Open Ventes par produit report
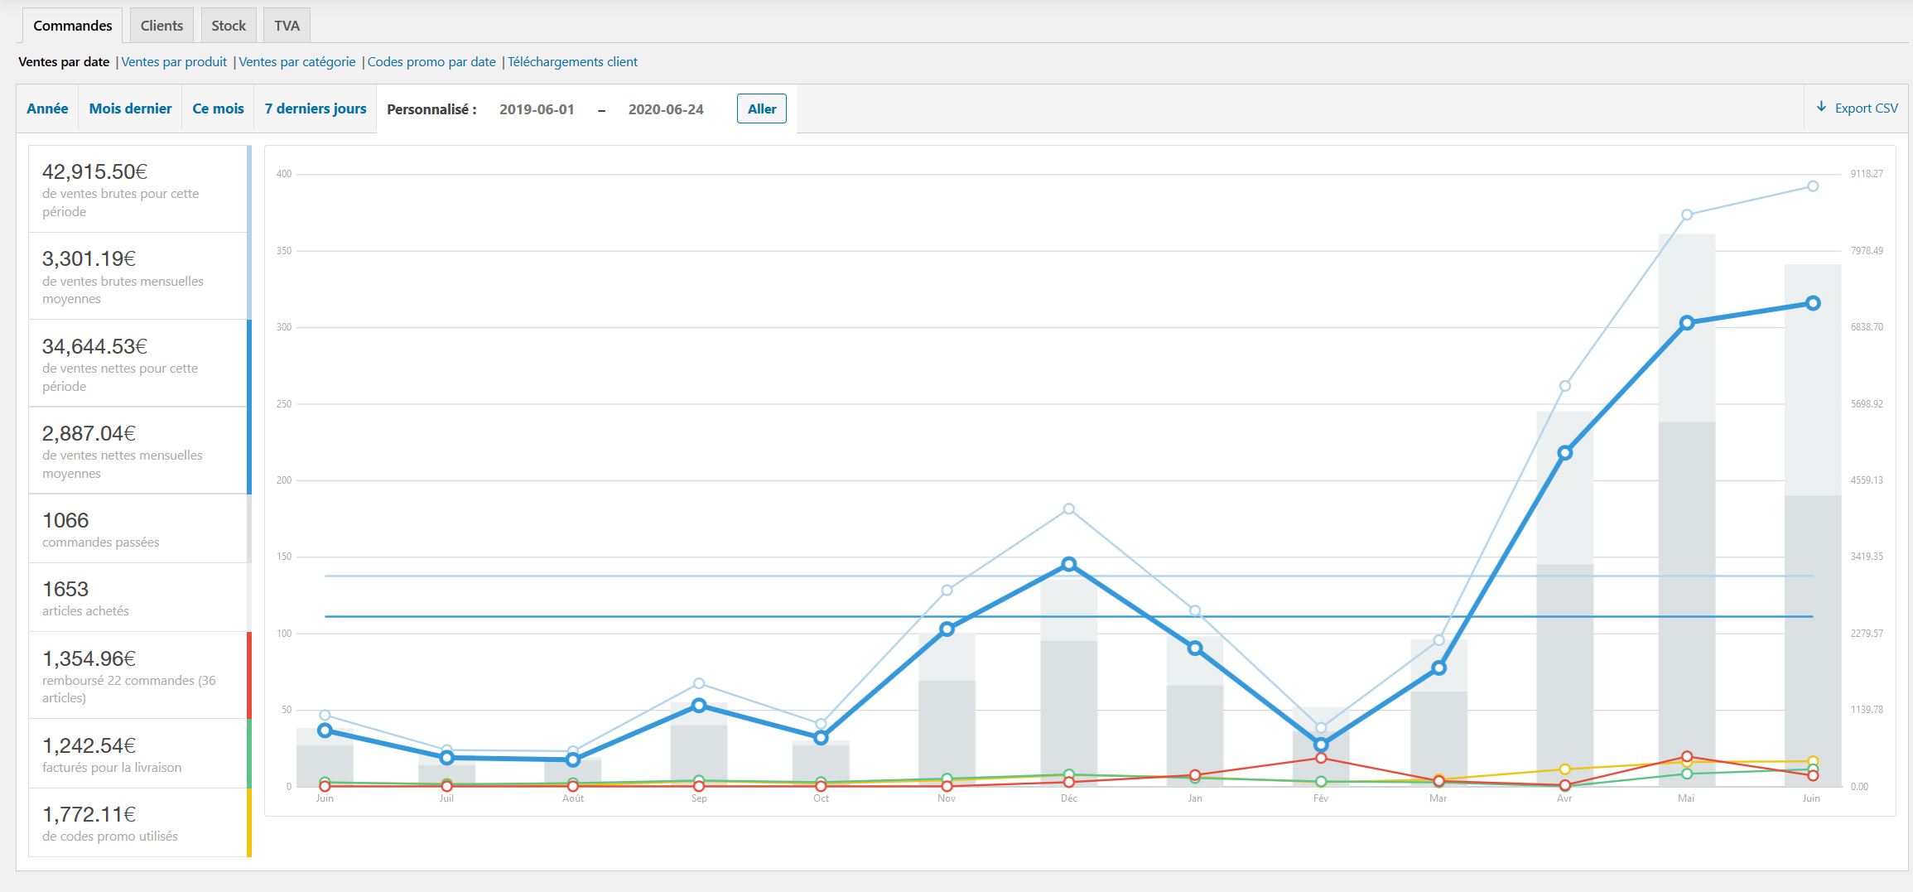Image resolution: width=1913 pixels, height=892 pixels. (x=174, y=62)
